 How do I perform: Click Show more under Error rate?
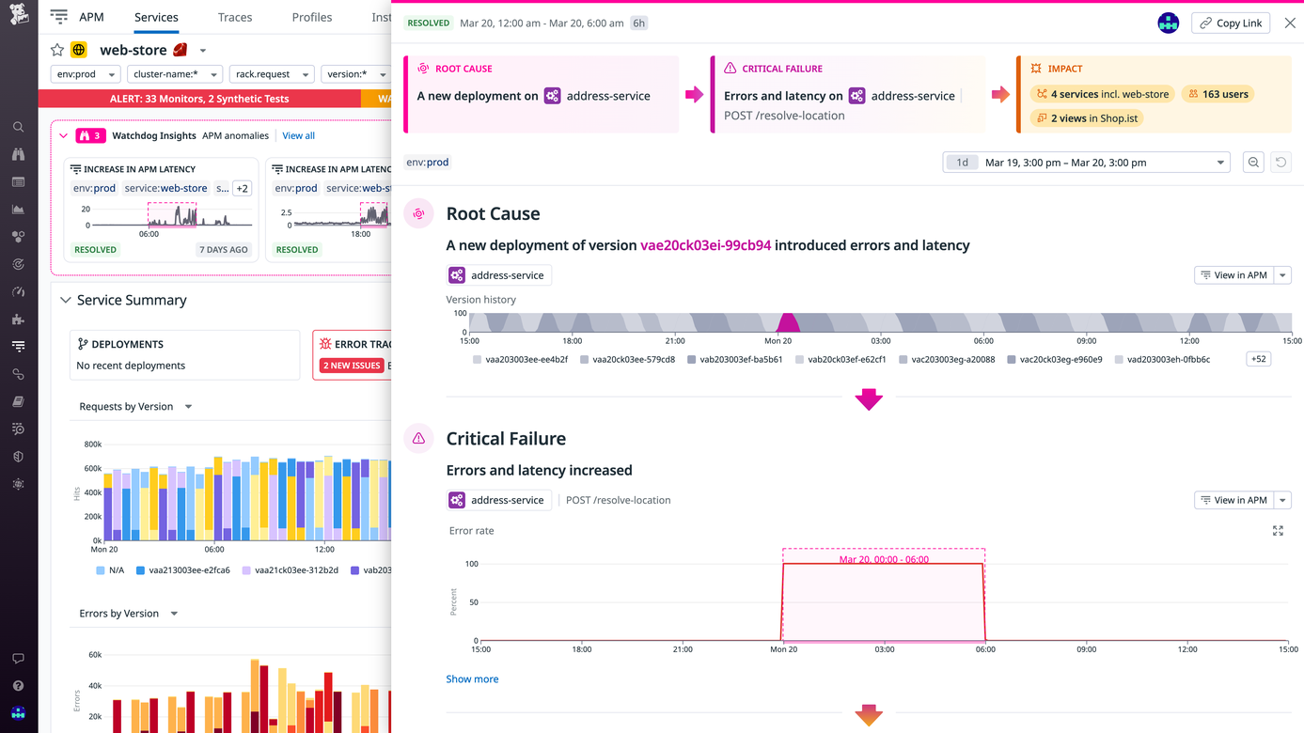(472, 679)
